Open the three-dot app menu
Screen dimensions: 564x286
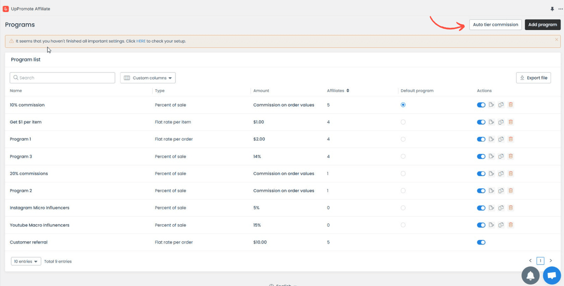(561, 9)
